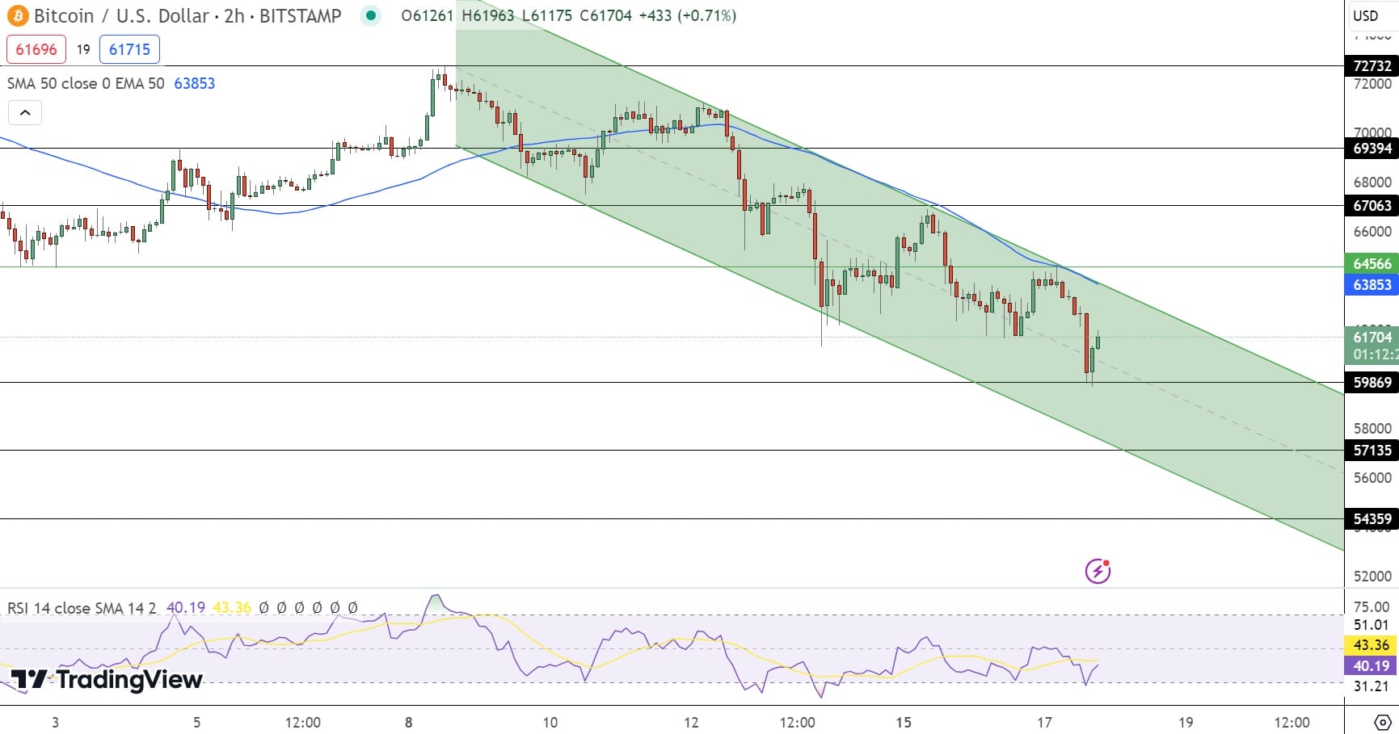Open quick actions via the purple lightning icon

click(1098, 571)
